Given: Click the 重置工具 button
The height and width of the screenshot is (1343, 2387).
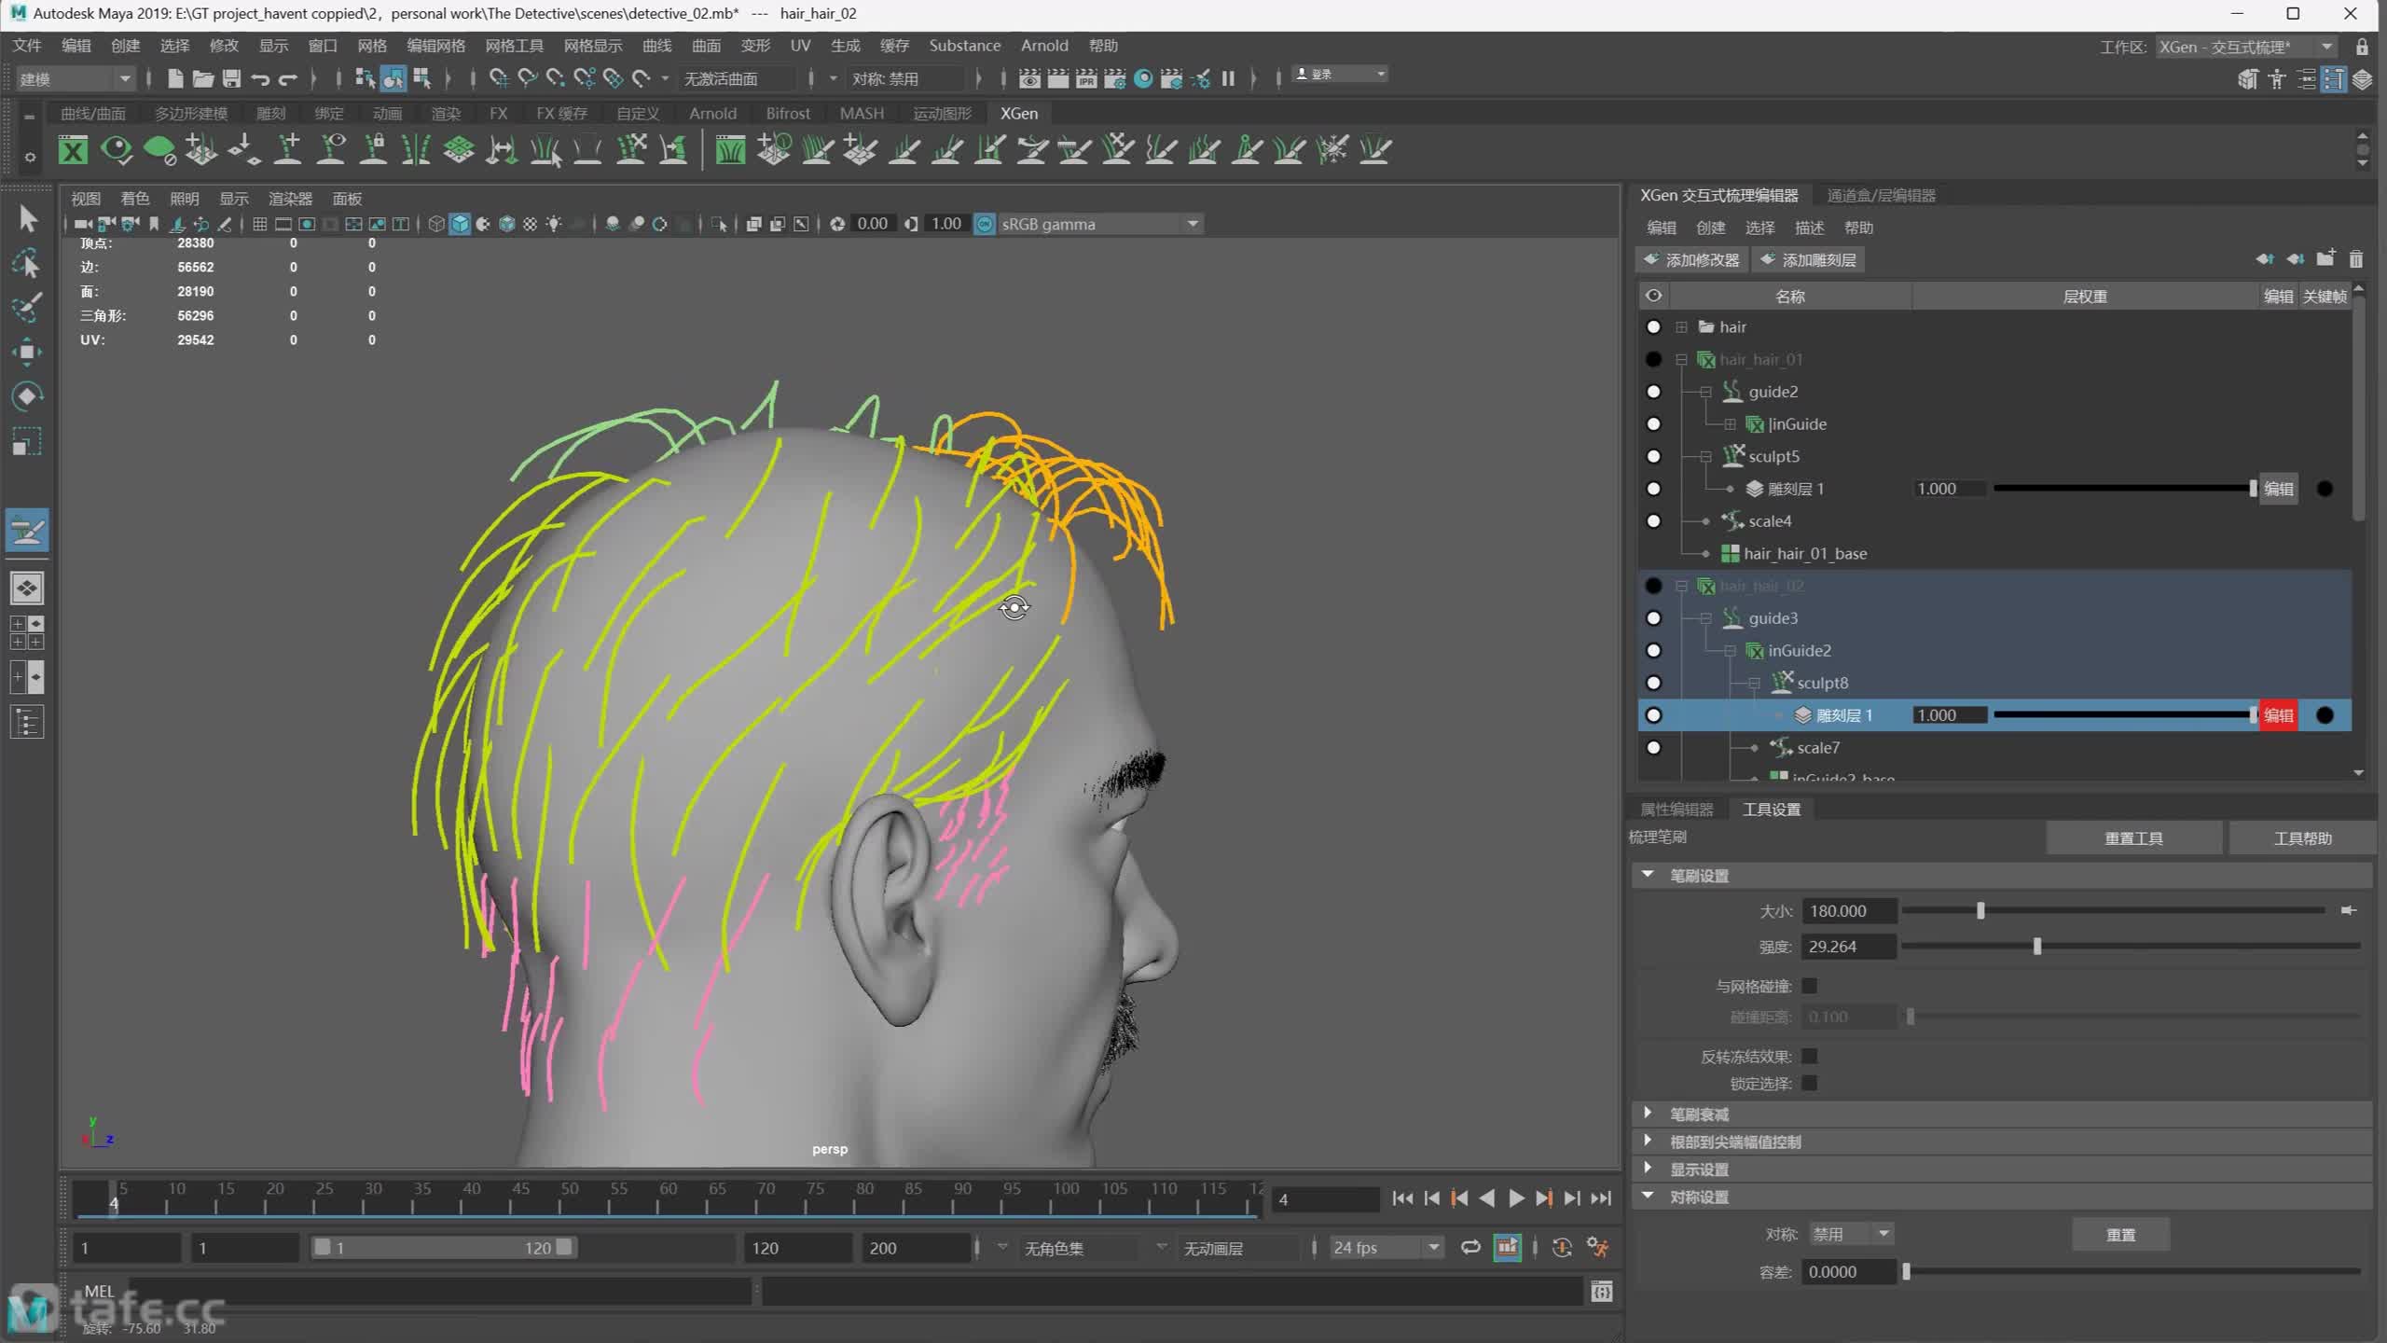Looking at the screenshot, I should (x=2133, y=838).
